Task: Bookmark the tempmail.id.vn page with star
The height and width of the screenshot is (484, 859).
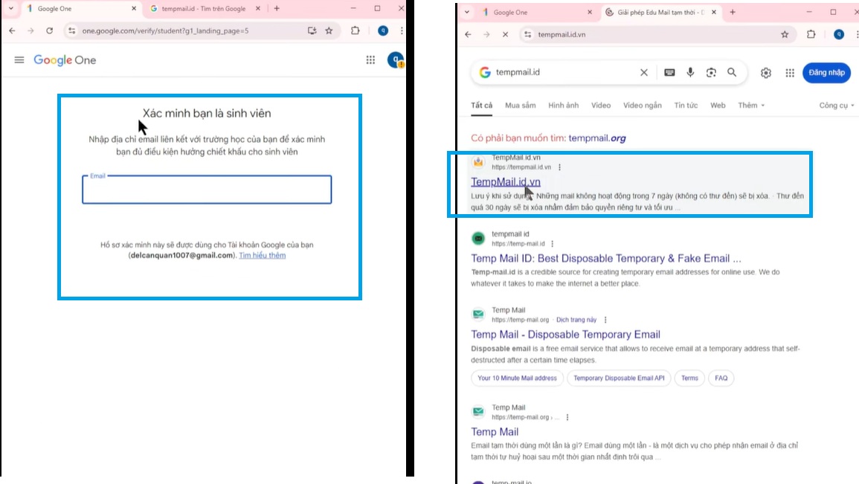Action: point(785,34)
